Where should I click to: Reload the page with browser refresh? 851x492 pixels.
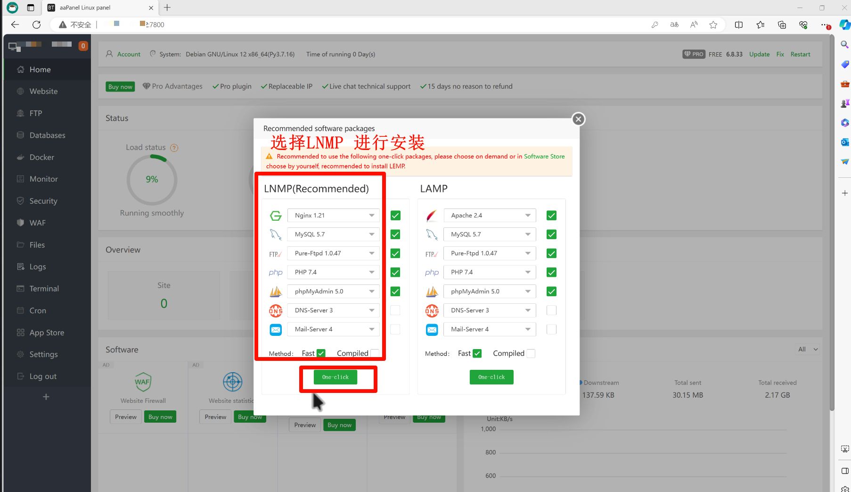coord(36,25)
